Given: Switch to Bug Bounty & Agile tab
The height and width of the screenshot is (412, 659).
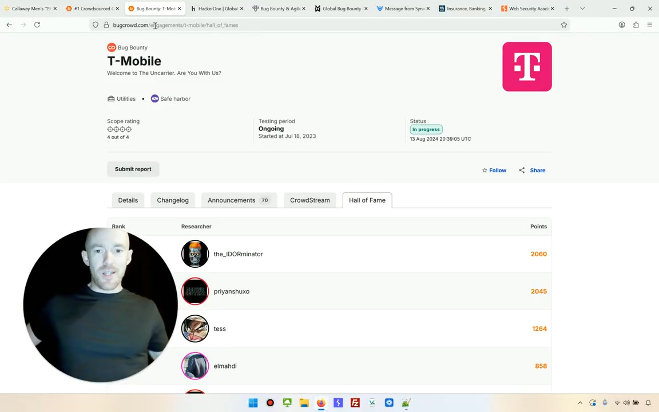Looking at the screenshot, I should tap(279, 9).
